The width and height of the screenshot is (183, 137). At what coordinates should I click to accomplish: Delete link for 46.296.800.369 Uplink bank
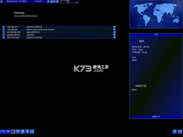pos(4,32)
